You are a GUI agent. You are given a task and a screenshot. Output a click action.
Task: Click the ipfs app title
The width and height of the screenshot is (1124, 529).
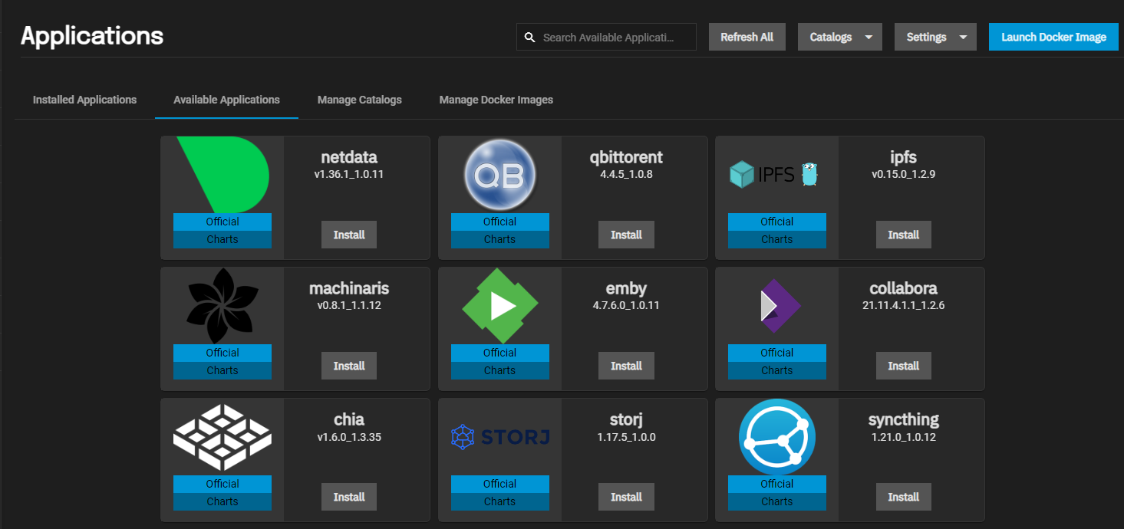tap(903, 158)
